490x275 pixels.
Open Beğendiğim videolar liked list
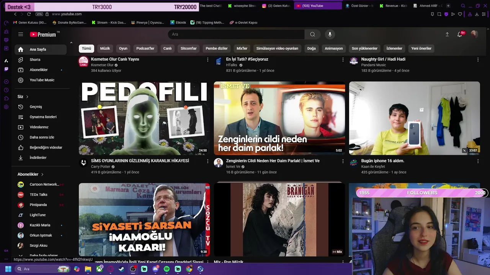(41, 147)
